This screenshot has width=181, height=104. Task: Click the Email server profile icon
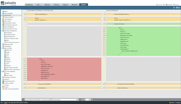[x=5, y=54]
